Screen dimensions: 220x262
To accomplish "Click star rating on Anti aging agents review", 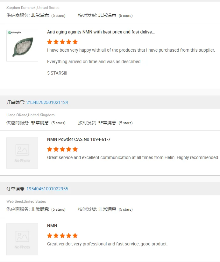I will pyautogui.click(x=62, y=42).
